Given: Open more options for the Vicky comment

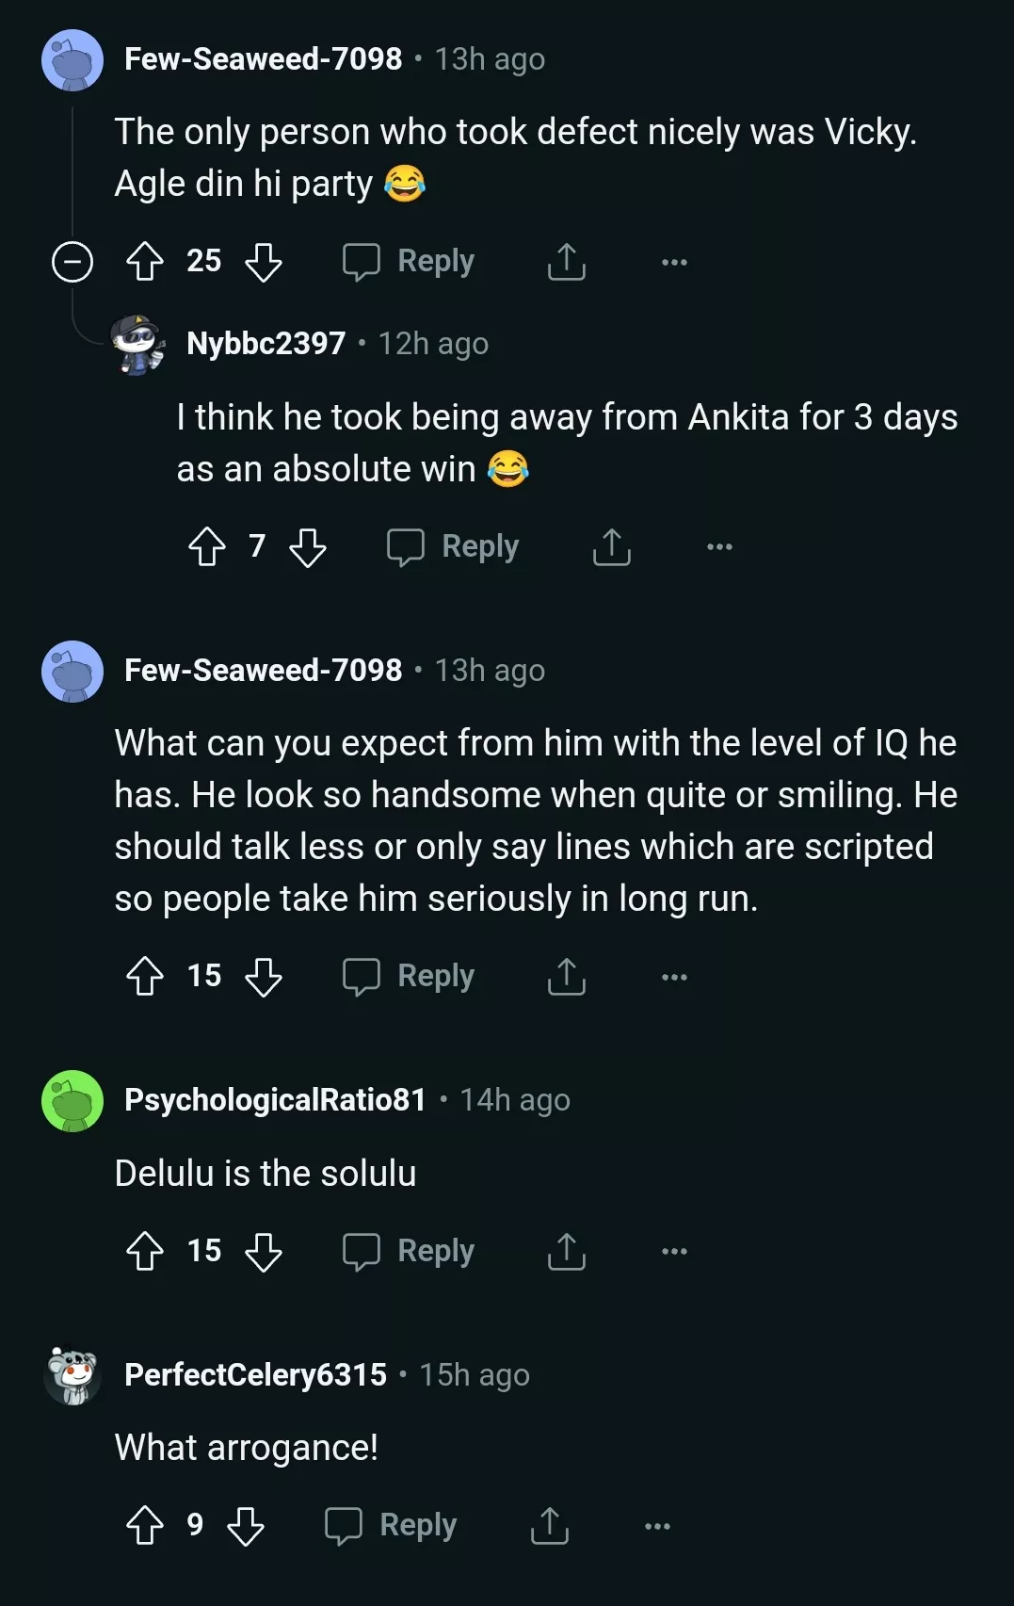Looking at the screenshot, I should 674,262.
